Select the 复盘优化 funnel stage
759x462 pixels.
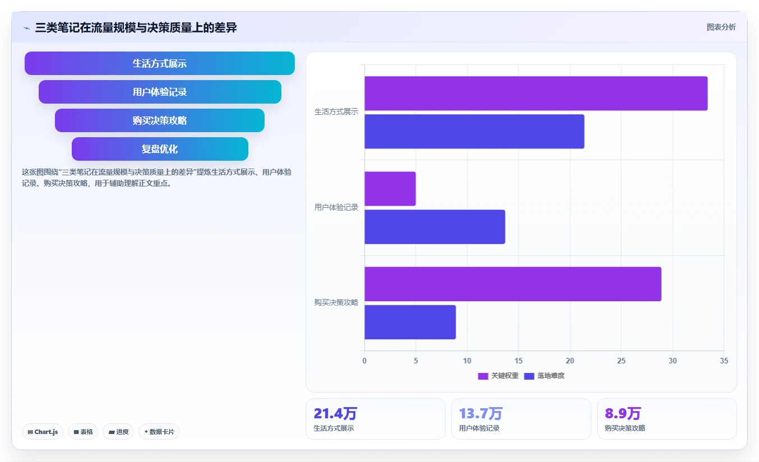(160, 149)
